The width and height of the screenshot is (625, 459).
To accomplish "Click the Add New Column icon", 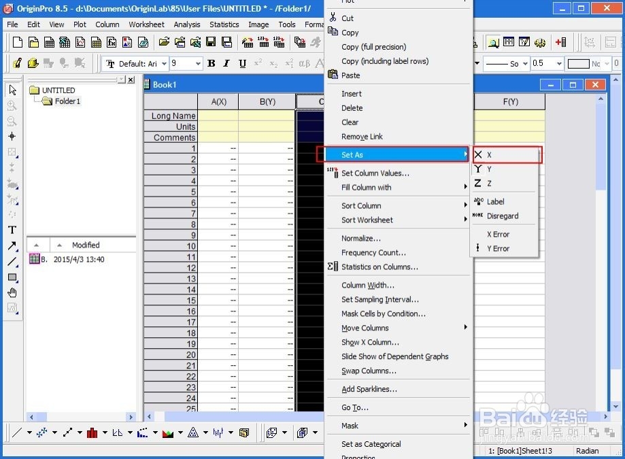I will 560,42.
